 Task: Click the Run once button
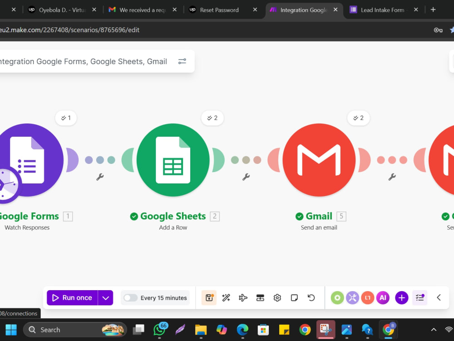click(72, 298)
